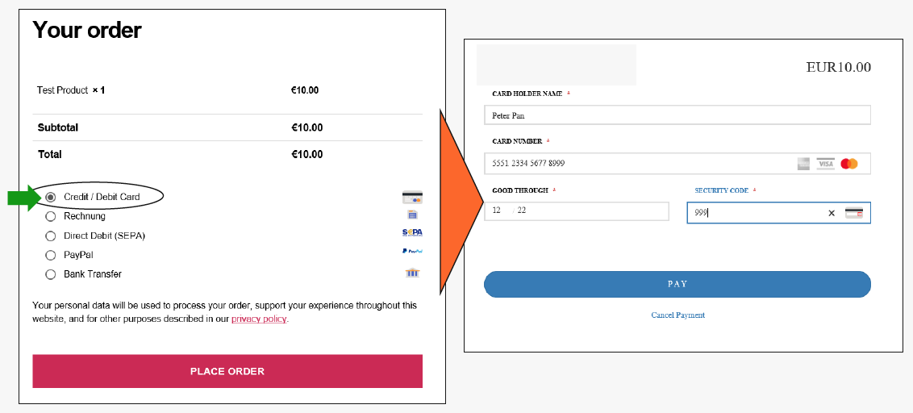Choose the Bank Transfer radio button
The image size is (913, 413).
point(51,273)
